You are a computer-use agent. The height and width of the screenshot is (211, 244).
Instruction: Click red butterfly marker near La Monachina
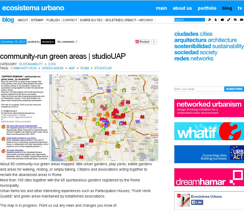coord(80,118)
